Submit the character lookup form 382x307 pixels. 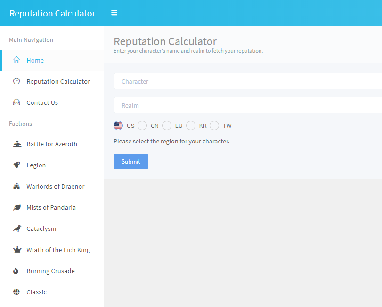[x=131, y=161]
